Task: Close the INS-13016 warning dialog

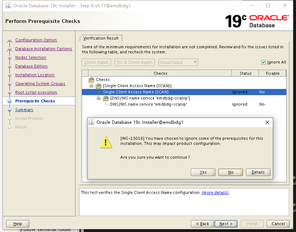Action: 267,122
